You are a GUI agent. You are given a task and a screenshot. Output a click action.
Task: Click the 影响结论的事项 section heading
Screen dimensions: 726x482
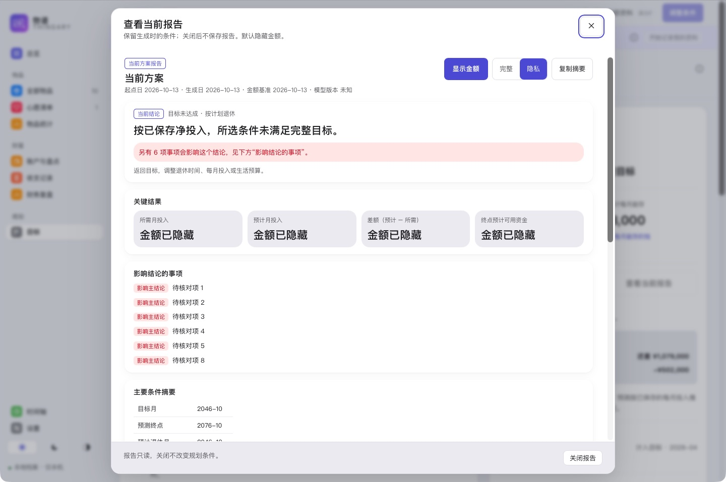coord(158,274)
